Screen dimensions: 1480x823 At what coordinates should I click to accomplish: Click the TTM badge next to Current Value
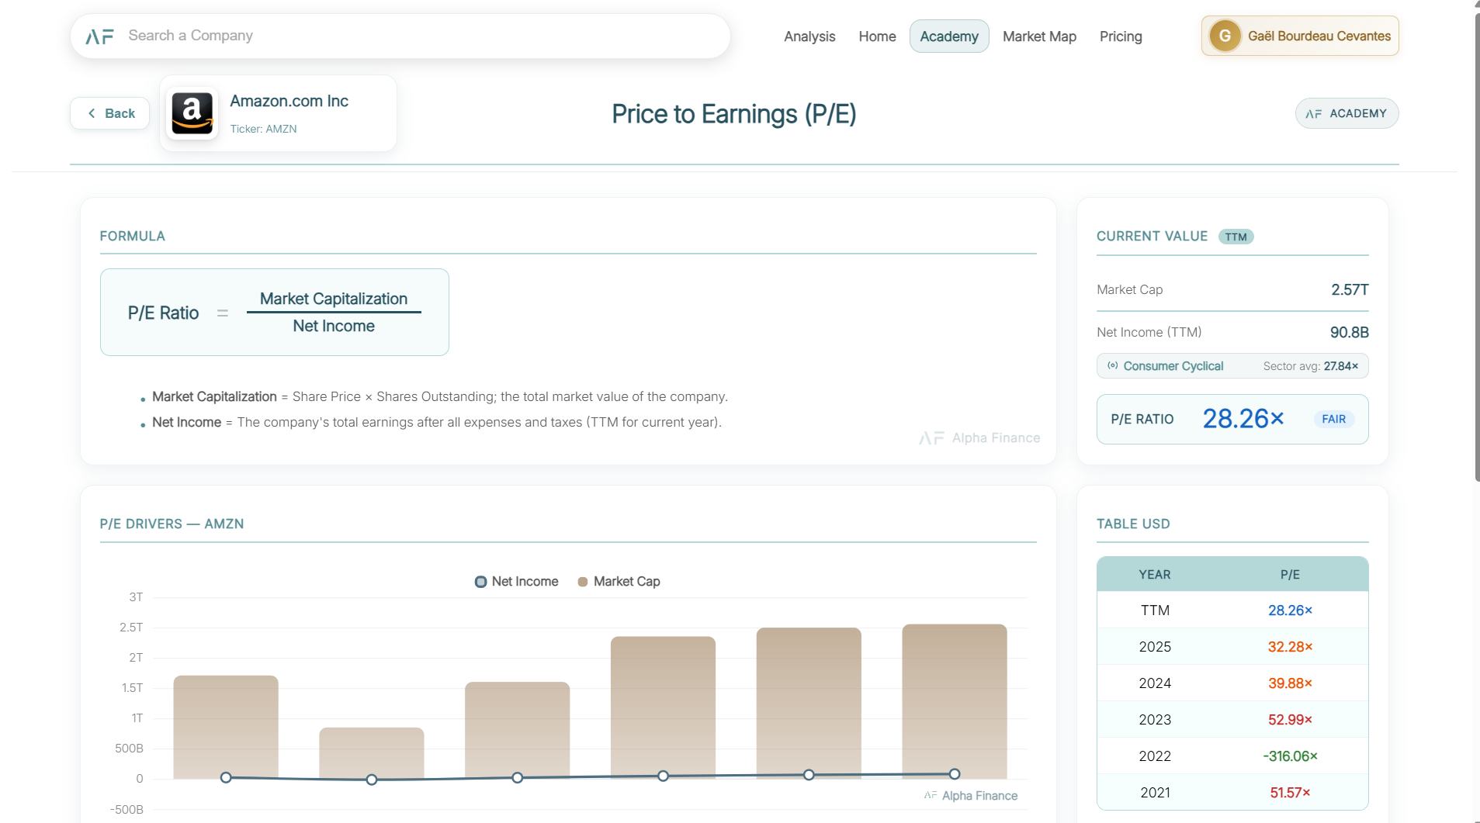point(1236,237)
